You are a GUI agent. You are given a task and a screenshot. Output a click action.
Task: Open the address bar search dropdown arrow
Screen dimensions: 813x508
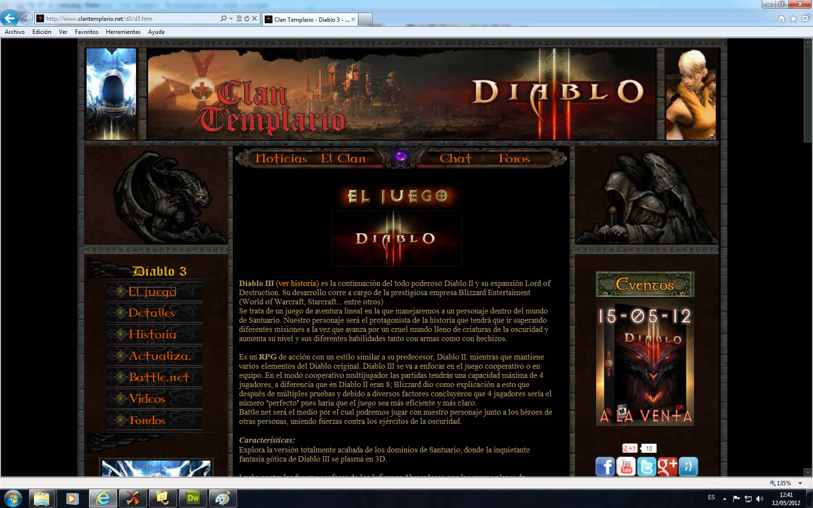coord(231,18)
